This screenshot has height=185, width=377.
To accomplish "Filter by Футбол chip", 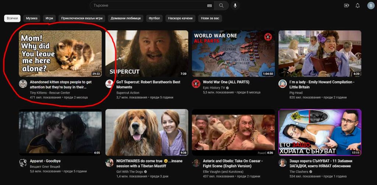I will pos(154,18).
